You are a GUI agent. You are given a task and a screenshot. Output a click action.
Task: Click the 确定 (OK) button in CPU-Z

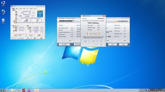point(42,38)
